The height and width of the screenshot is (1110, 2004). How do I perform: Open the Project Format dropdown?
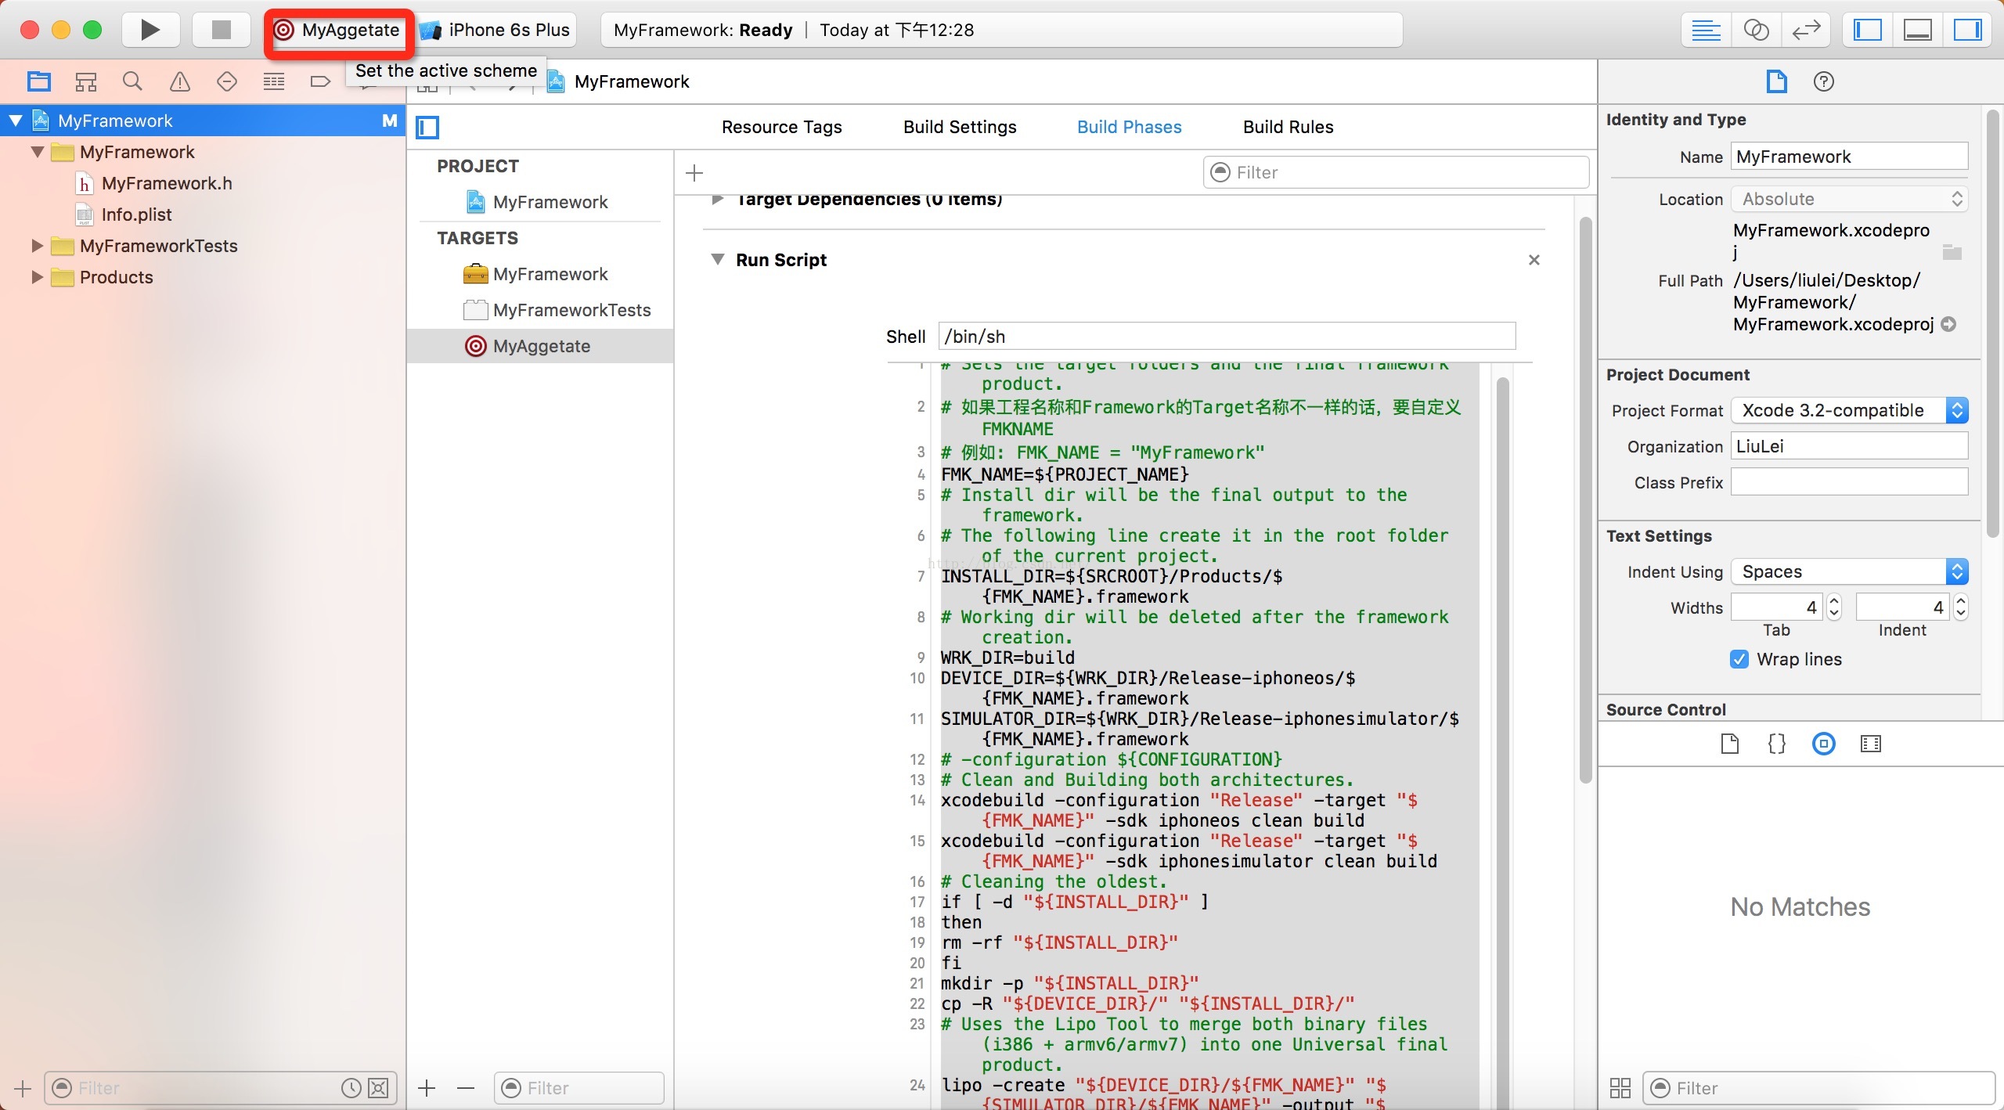(x=1849, y=410)
